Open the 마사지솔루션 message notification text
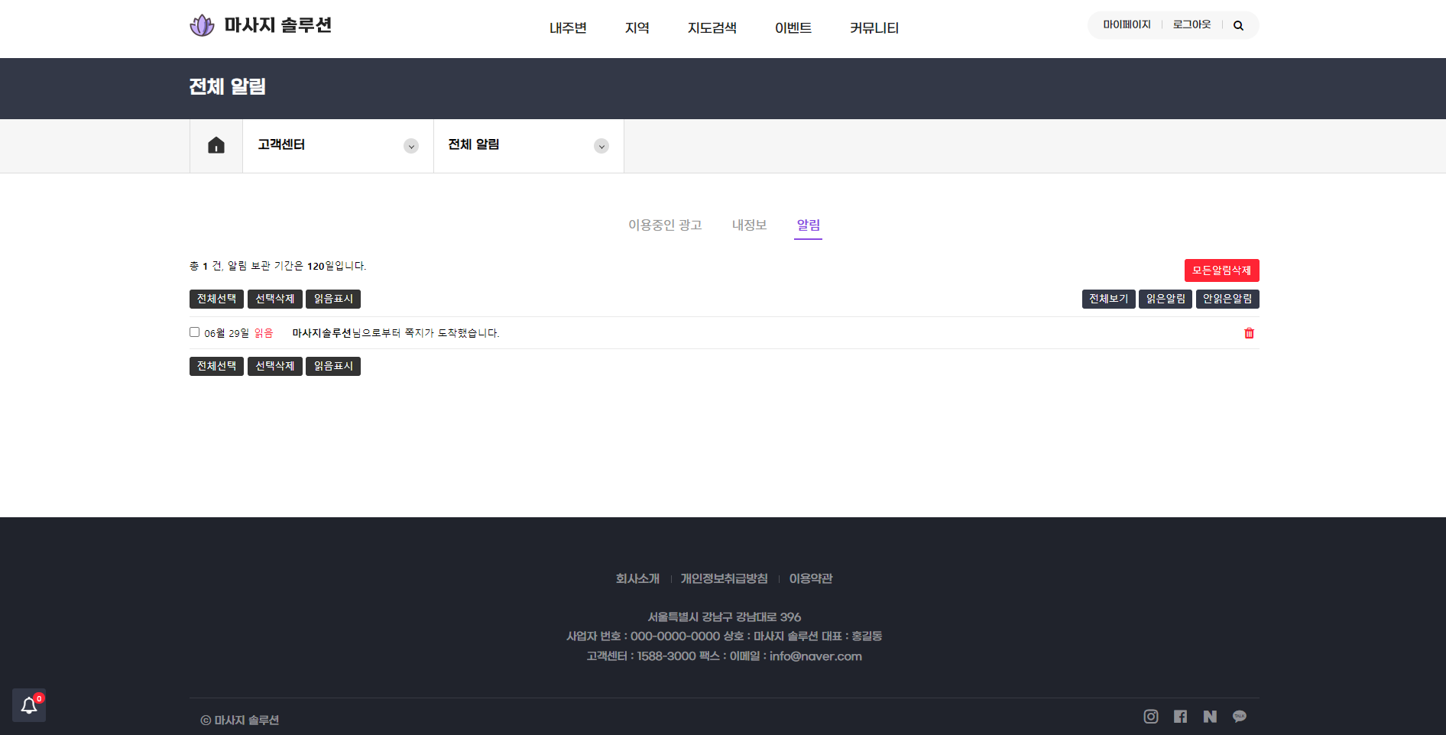This screenshot has width=1446, height=735. pos(395,333)
